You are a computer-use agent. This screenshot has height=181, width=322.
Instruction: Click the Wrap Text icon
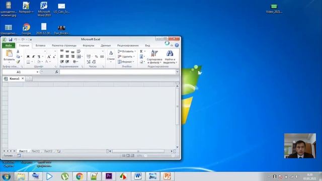tap(78, 51)
